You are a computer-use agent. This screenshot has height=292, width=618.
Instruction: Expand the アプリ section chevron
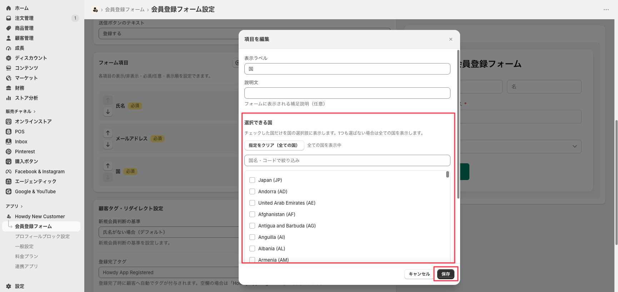coord(22,206)
